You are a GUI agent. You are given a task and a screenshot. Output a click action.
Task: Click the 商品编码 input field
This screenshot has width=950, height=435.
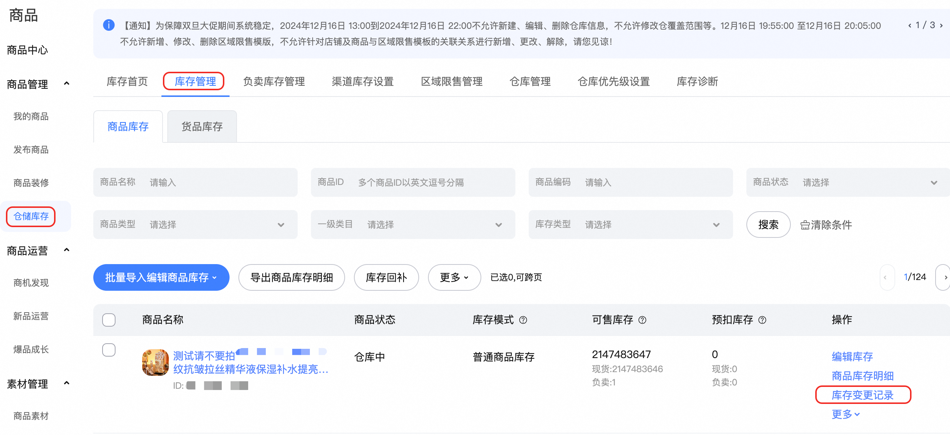click(x=631, y=182)
